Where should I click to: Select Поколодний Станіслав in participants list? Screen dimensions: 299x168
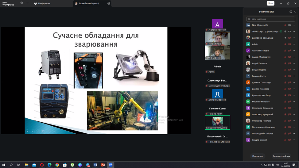(270, 134)
